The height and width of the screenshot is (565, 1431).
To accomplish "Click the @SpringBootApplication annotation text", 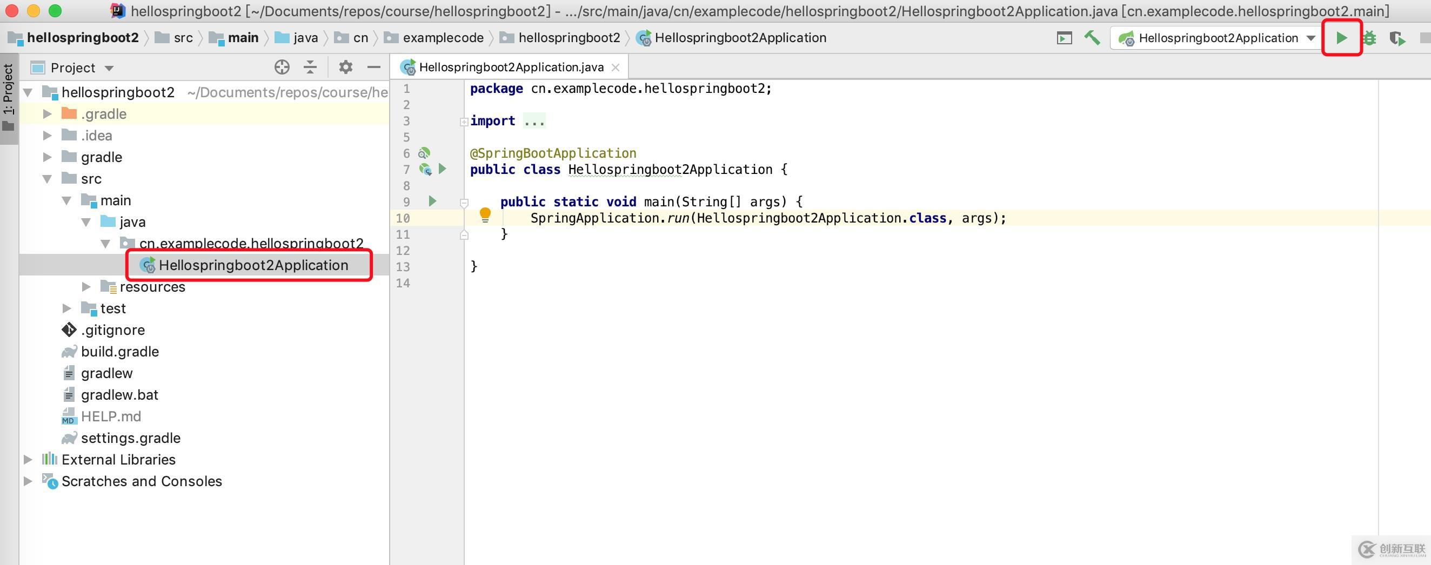I will [x=553, y=153].
